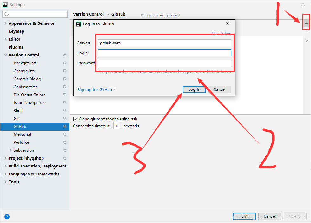Expand the Subversion node arrow
This screenshot has height=223, width=311.
click(x=11, y=150)
